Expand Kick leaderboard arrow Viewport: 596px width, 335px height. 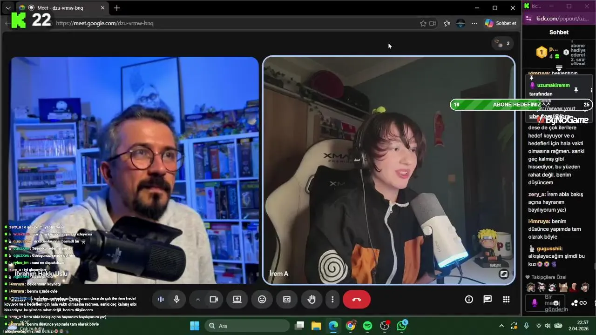coord(559,68)
